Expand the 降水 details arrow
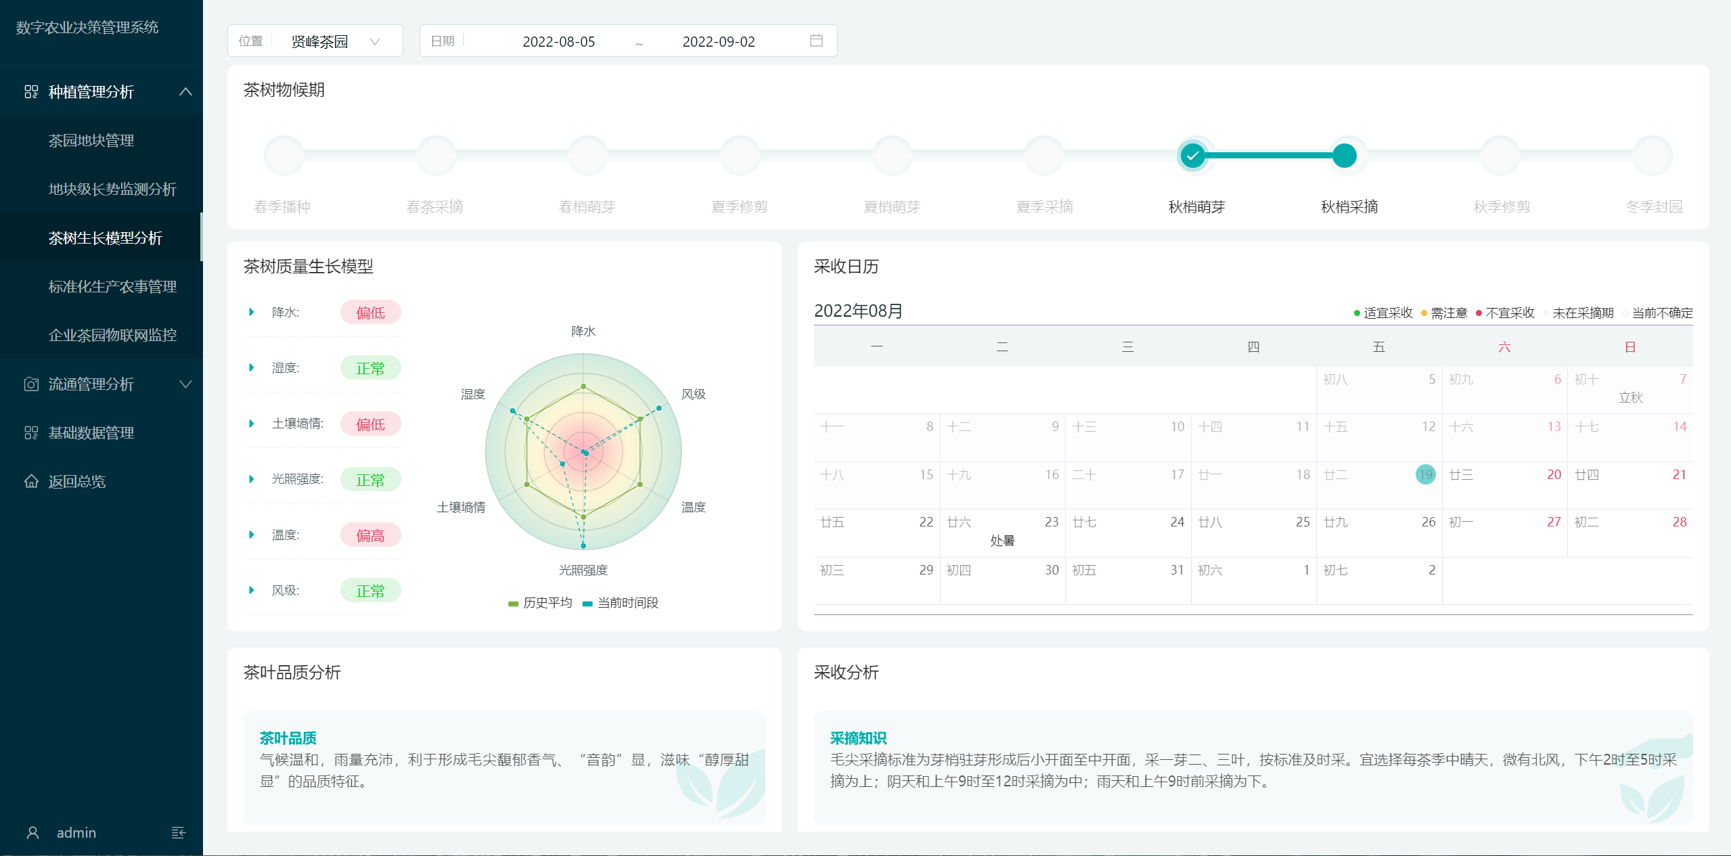The image size is (1731, 856). point(252,312)
